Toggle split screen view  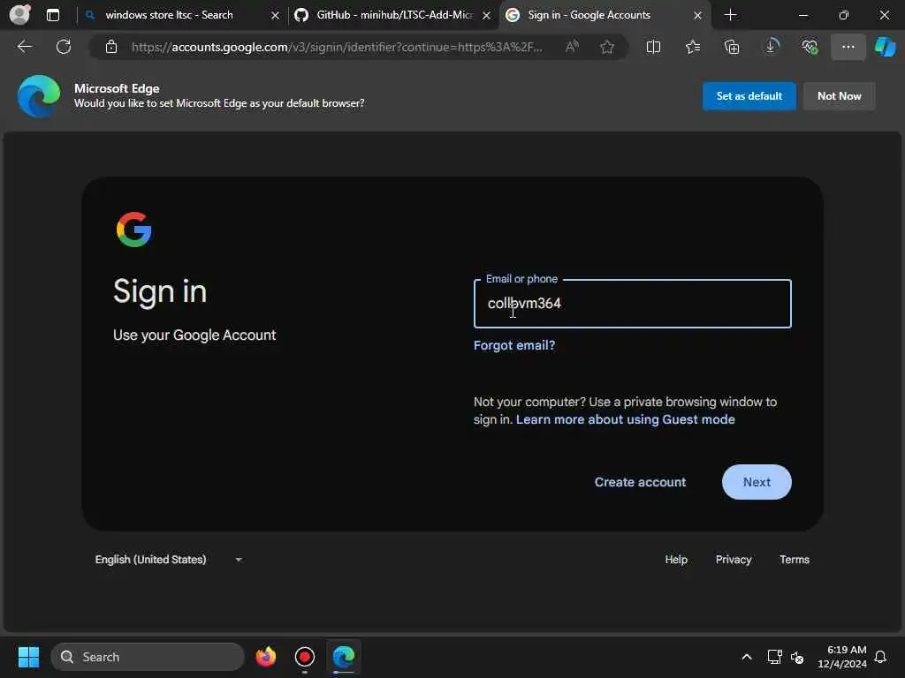[653, 47]
